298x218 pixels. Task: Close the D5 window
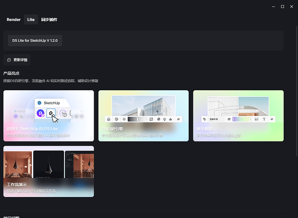tap(291, 7)
